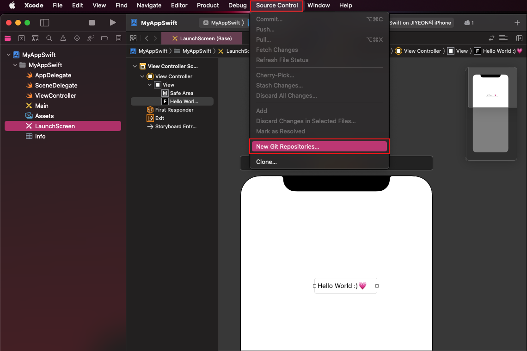The width and height of the screenshot is (527, 351).
Task: Add an editor on the right
Action: (x=519, y=38)
